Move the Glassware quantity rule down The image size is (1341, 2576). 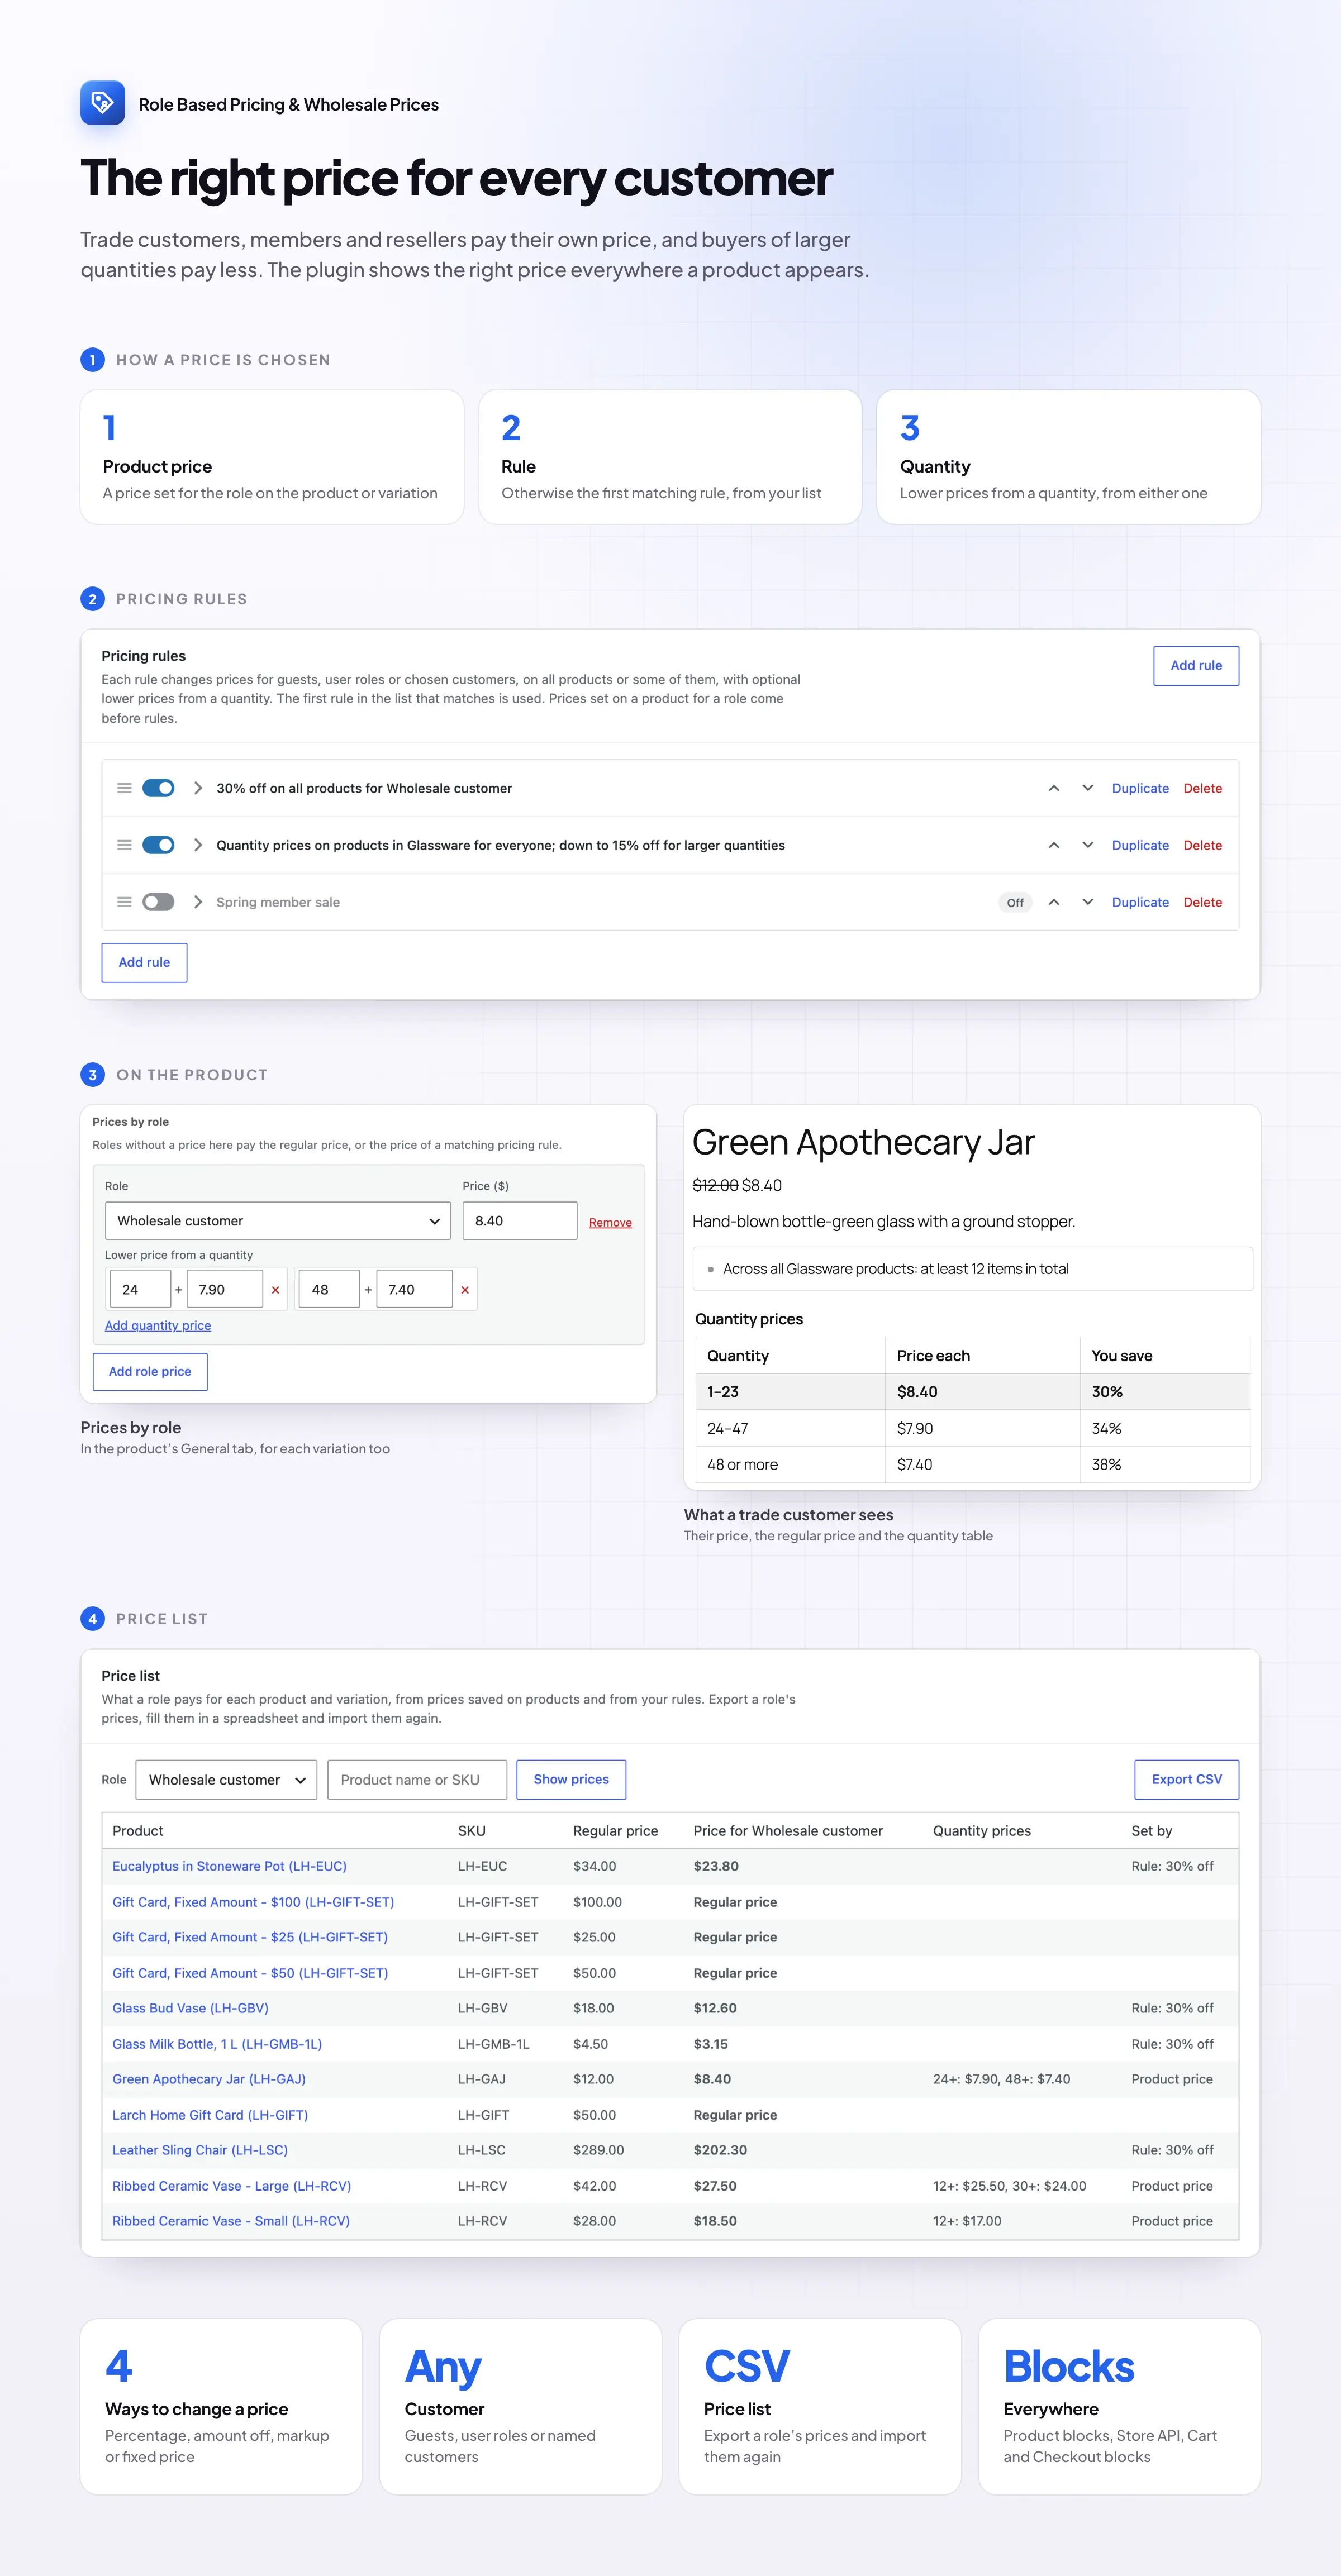pyautogui.click(x=1088, y=845)
